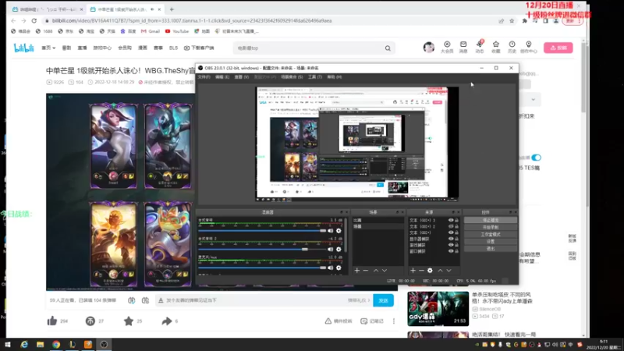Add a new source with the plus icon
624x351 pixels.
coord(413,271)
